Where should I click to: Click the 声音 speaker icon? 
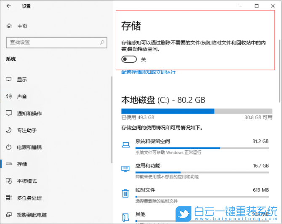click(x=9, y=96)
